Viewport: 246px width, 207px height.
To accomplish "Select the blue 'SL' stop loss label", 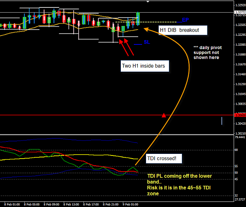I will [x=147, y=42].
